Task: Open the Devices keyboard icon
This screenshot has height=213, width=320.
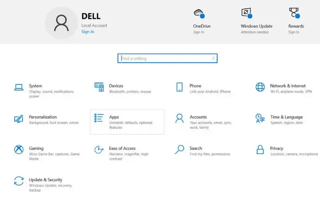Action: click(99, 87)
